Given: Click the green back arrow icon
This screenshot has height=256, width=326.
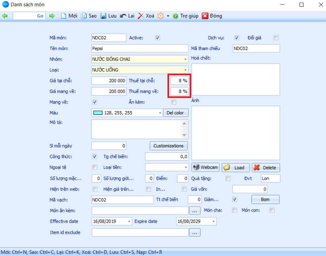Looking at the screenshot, I should tap(5, 16).
